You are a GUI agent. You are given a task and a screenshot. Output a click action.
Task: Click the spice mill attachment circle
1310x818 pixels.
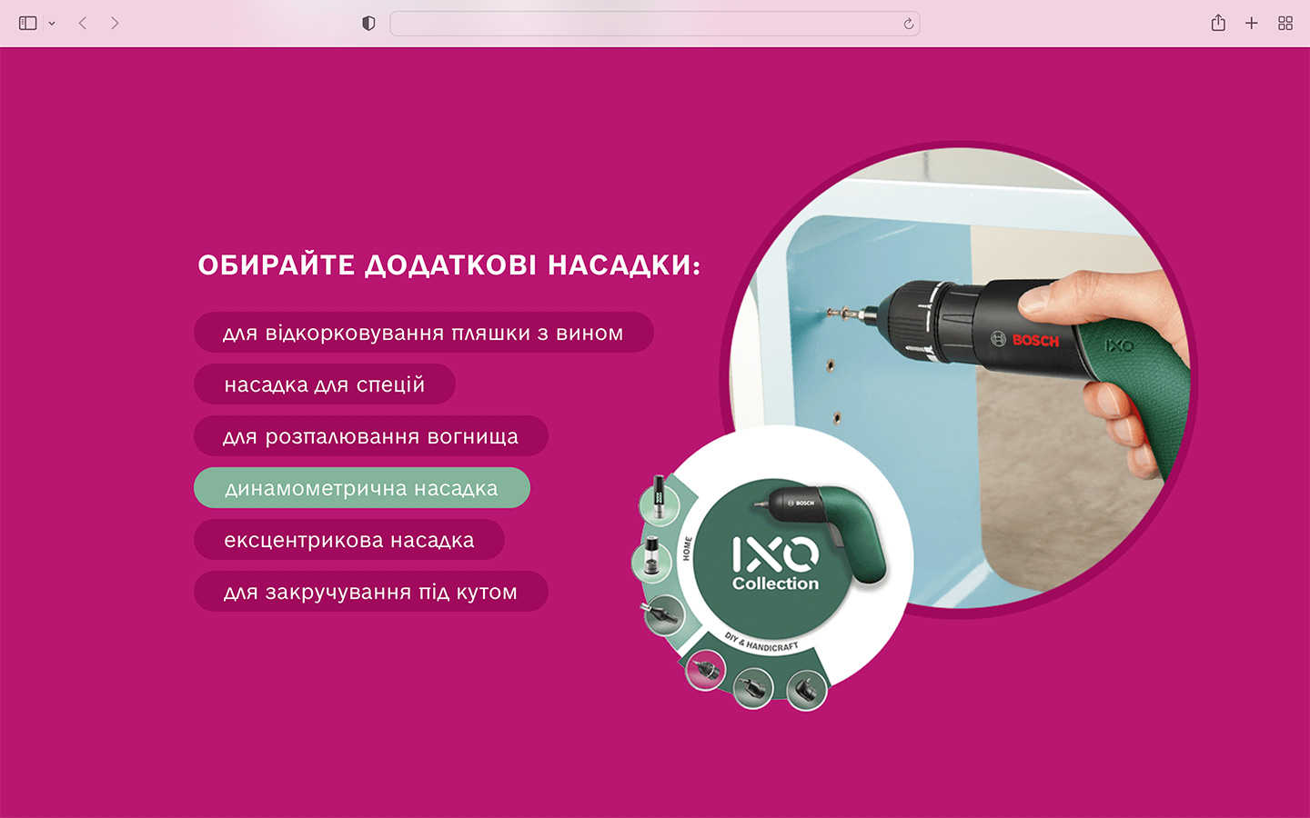(651, 561)
